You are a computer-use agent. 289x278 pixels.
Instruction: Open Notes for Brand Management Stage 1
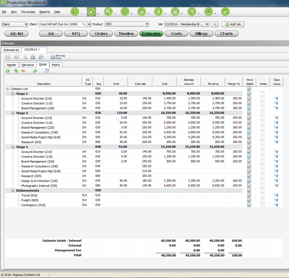pos(262,108)
